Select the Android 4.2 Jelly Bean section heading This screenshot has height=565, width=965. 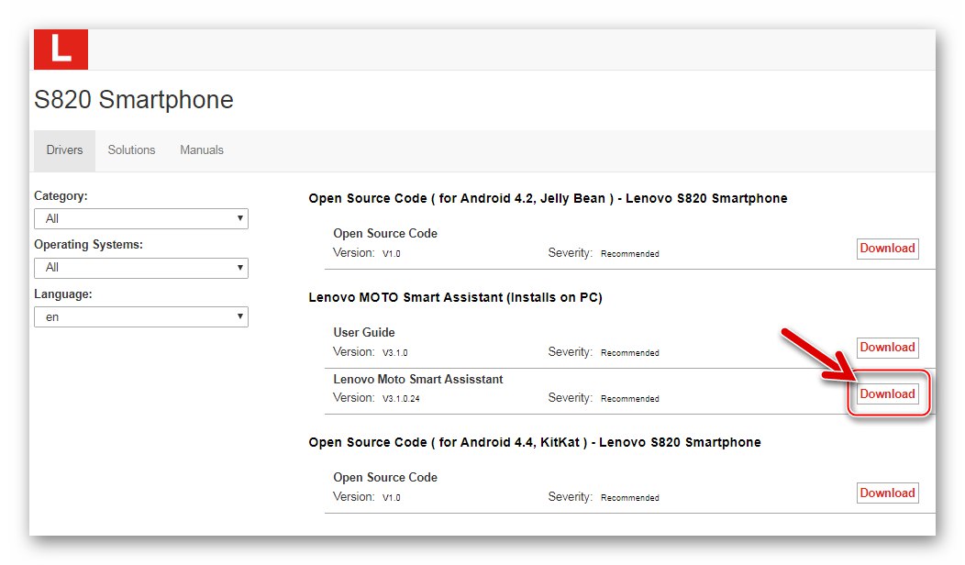(548, 198)
